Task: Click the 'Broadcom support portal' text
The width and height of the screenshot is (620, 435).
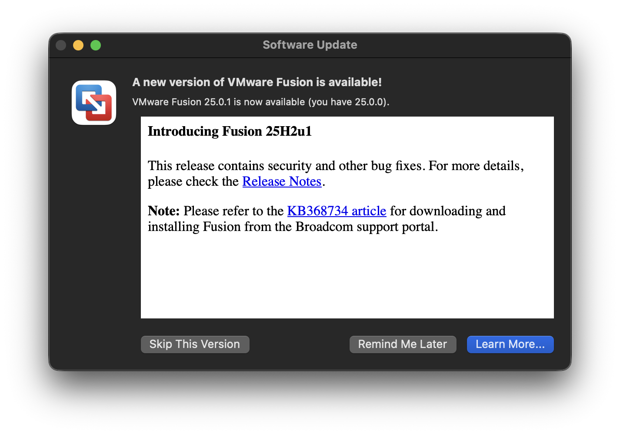Action: coord(366,227)
